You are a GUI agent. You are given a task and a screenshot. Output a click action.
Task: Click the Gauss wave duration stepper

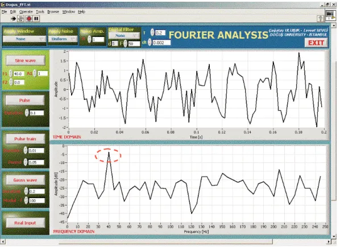pyautogui.click(x=26, y=191)
